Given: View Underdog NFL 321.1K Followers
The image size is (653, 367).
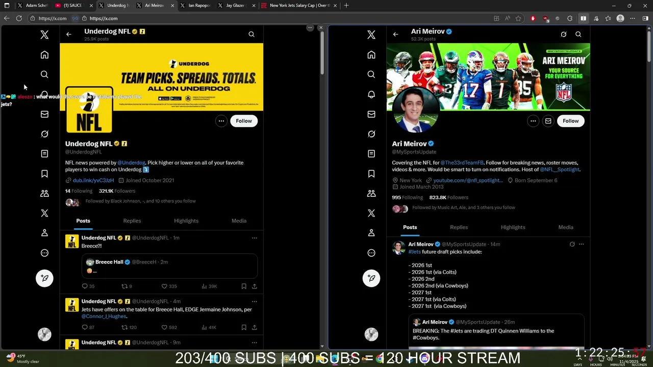Looking at the screenshot, I should 117,191.
